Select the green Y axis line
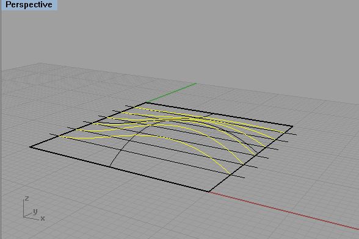The width and height of the screenshot is (359, 239). coord(171,93)
